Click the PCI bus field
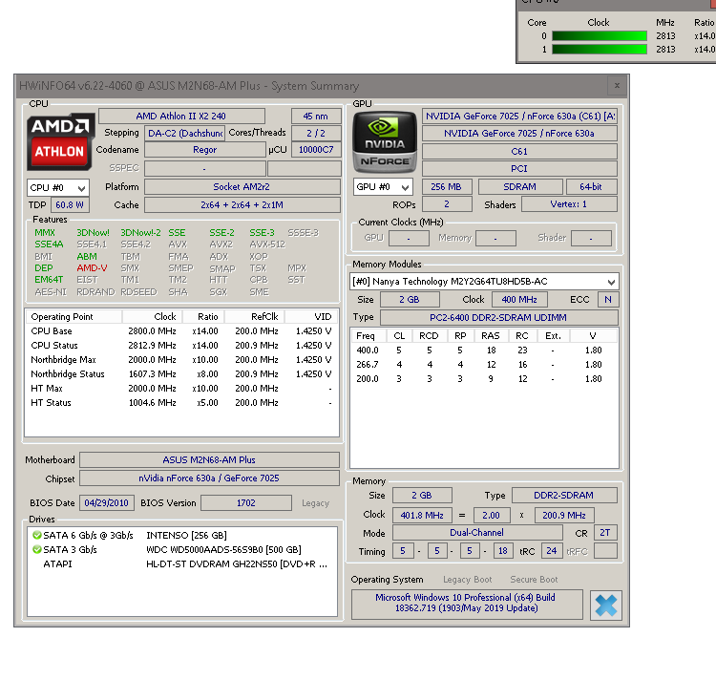This screenshot has height=680, width=716. [519, 168]
